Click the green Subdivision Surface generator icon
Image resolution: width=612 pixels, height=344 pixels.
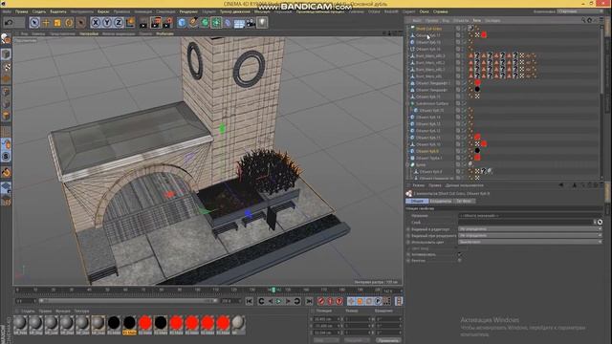click(205, 23)
